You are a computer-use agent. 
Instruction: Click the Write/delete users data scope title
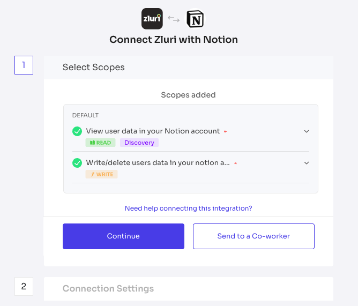click(x=158, y=162)
